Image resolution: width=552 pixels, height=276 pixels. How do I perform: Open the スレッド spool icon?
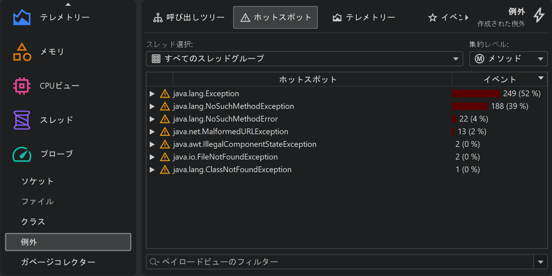(x=22, y=120)
